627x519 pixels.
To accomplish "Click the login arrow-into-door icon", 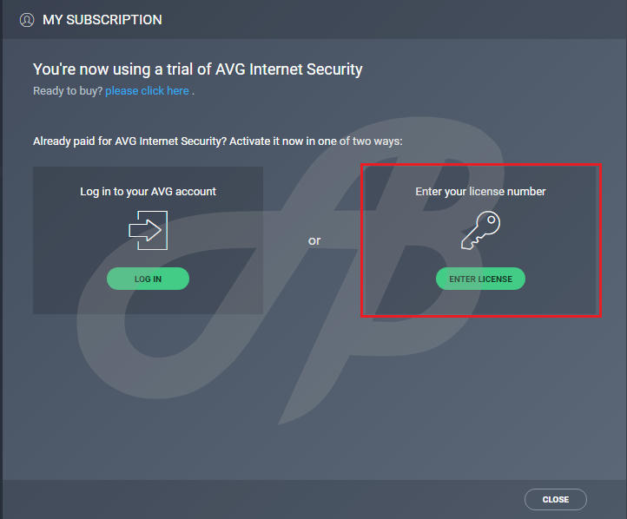I will (x=148, y=230).
